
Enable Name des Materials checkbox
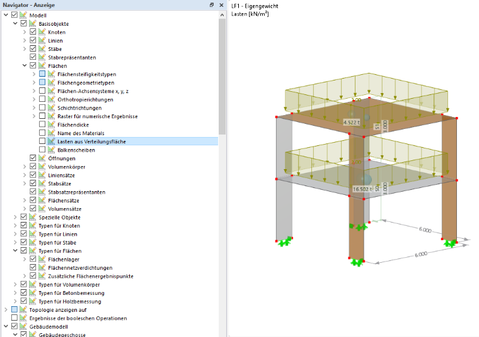click(x=42, y=133)
